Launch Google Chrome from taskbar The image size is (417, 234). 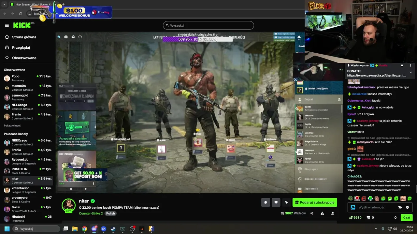click(x=84, y=229)
